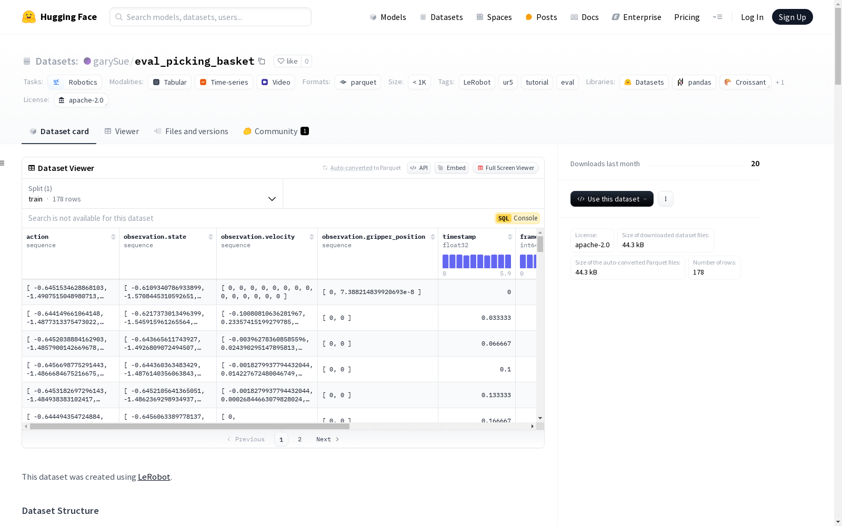
Task: Click the apache-2.0 license tag
Action: [81, 100]
